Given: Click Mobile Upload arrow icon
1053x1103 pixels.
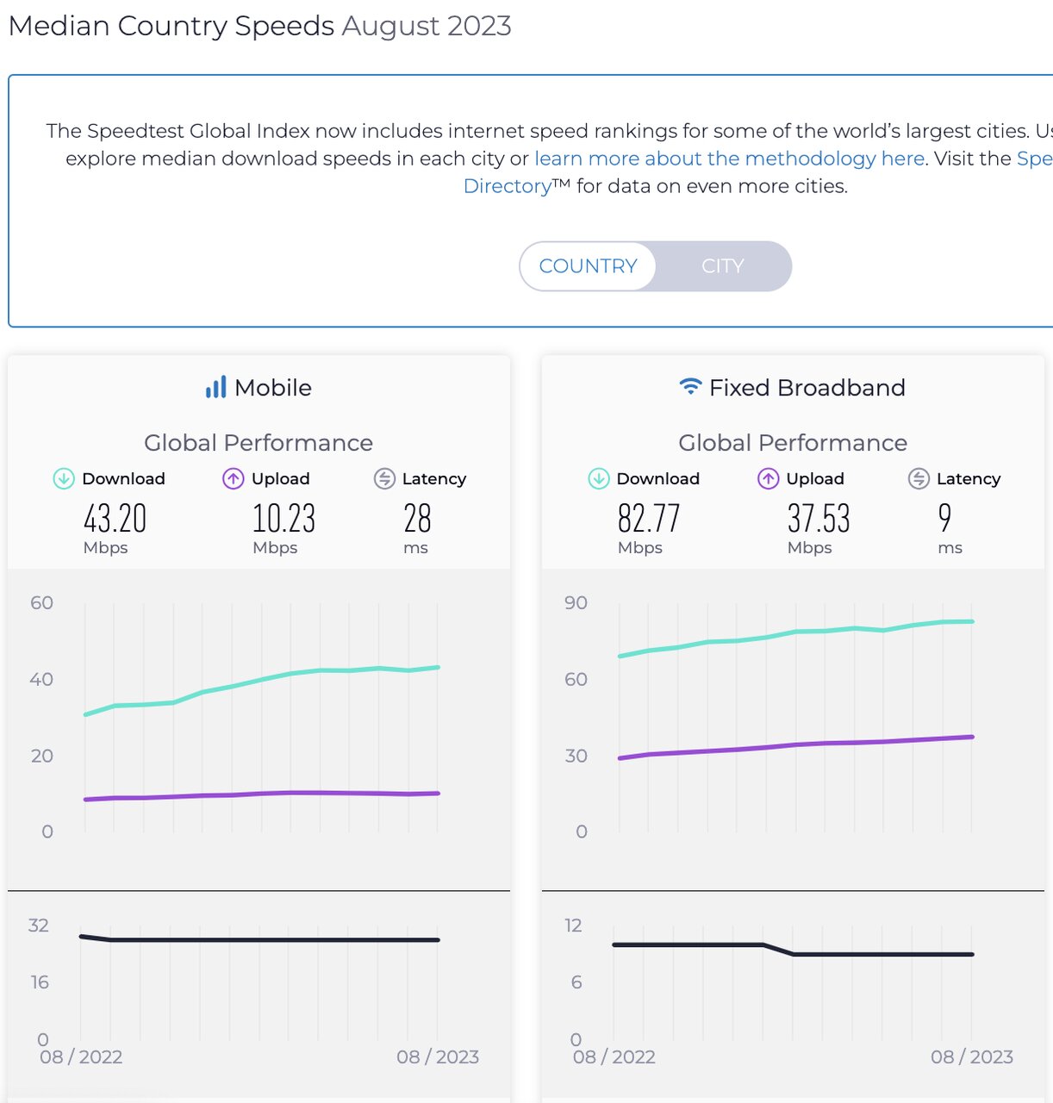Looking at the screenshot, I should coord(234,478).
